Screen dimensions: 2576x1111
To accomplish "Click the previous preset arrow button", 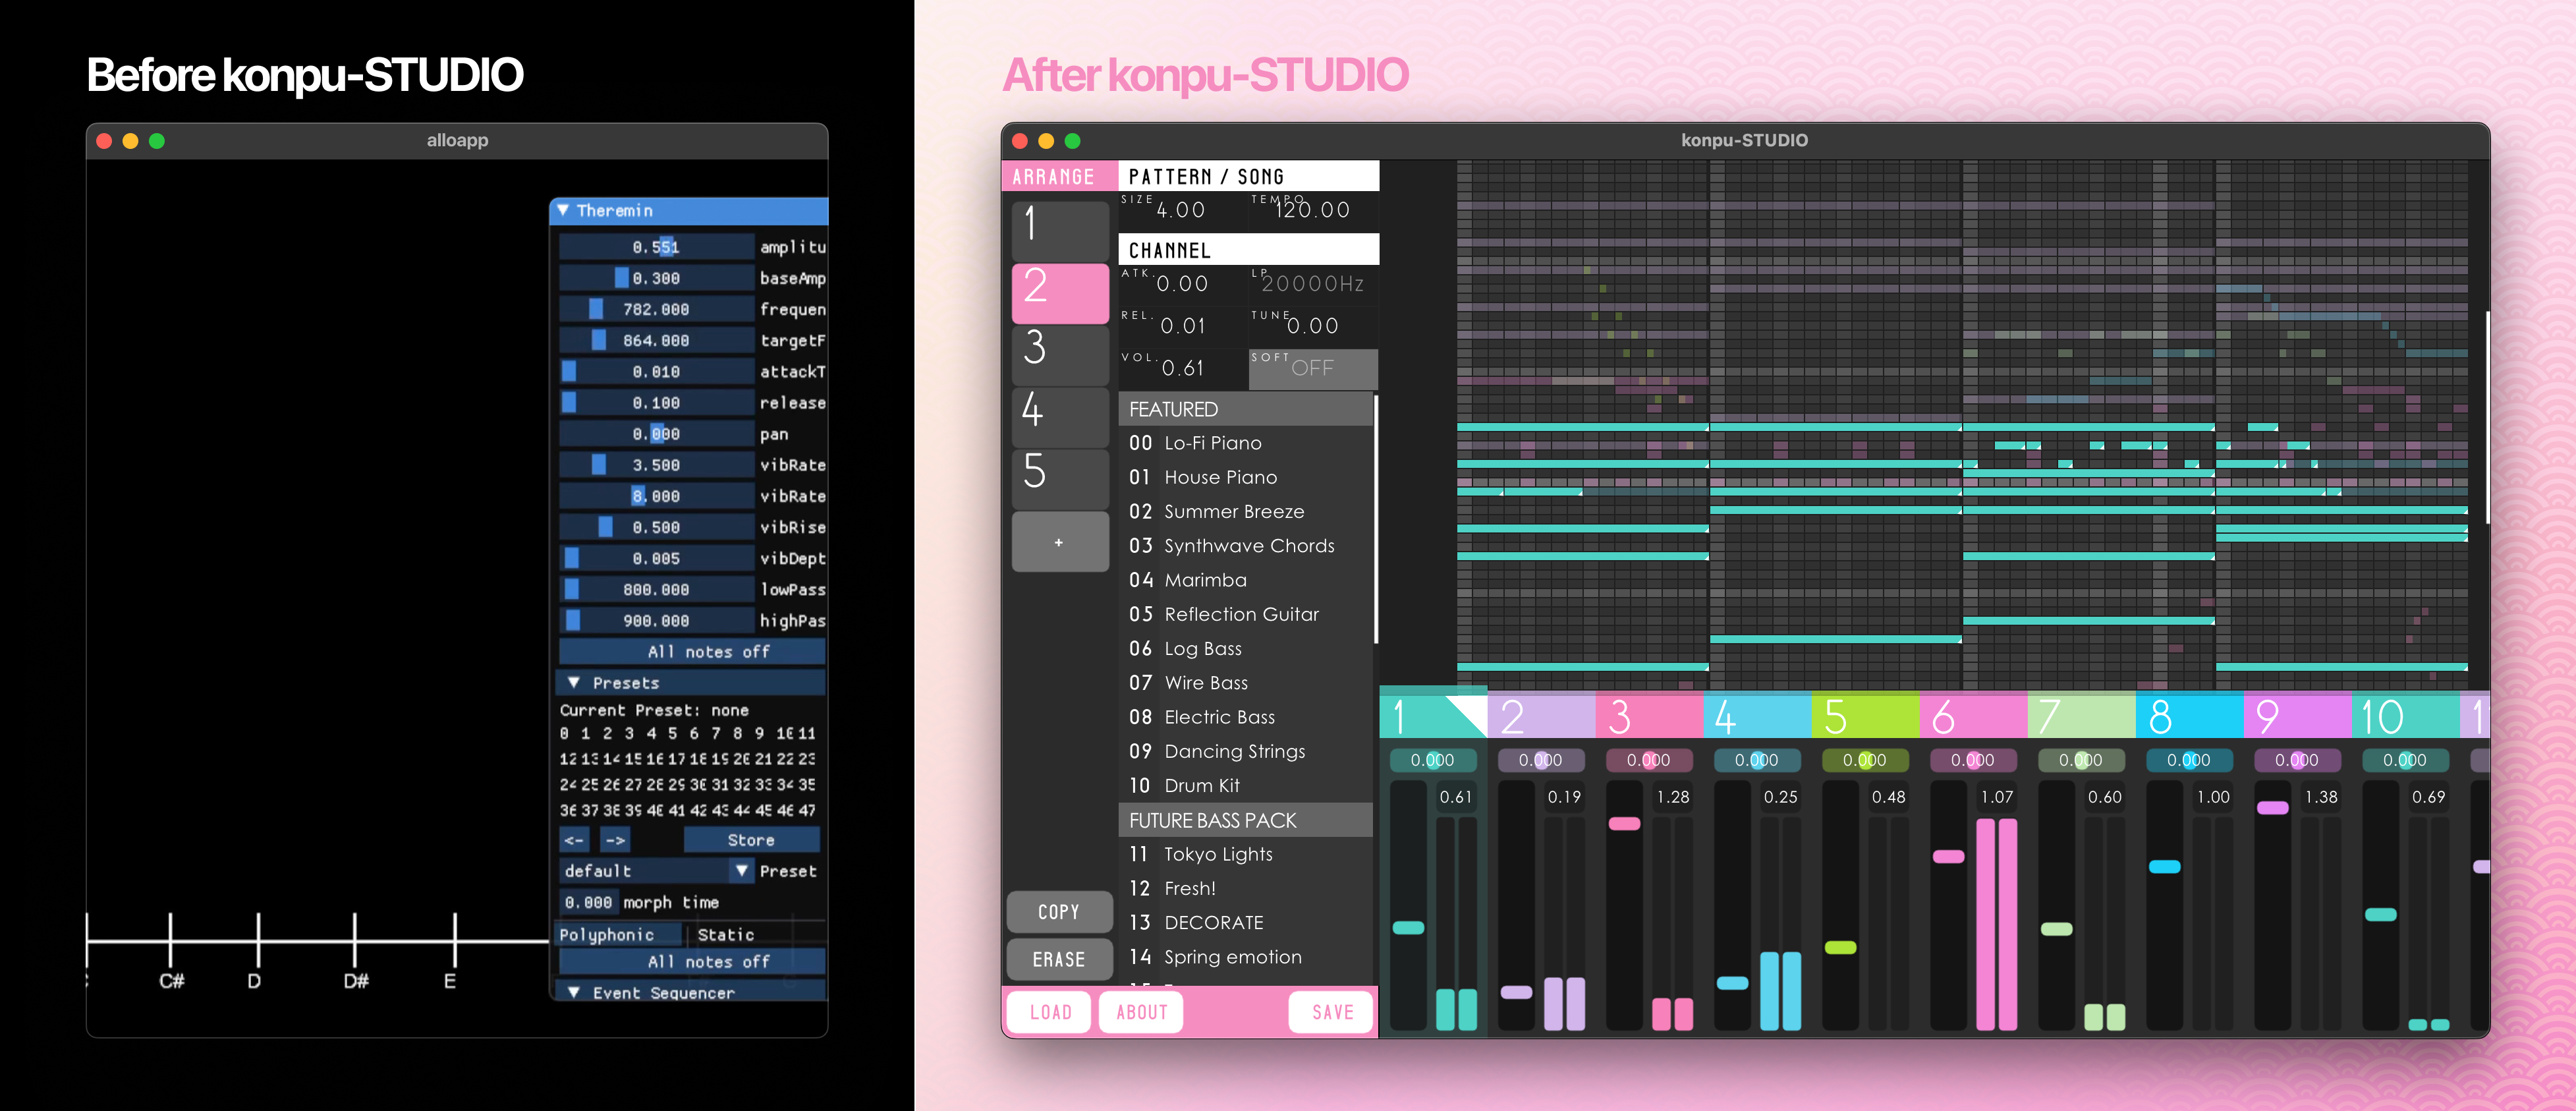I will click(x=574, y=840).
